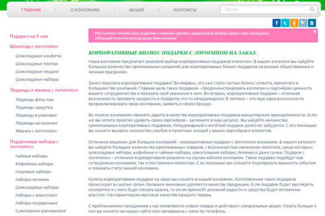The width and height of the screenshot is (325, 216).
Task: Open Подарки на 9 мая category
Action: click(29, 36)
